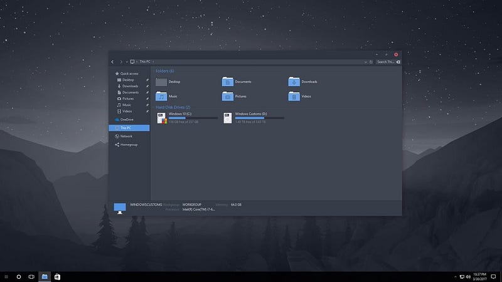Select Quick access in the sidebar
Screen dimensions: 502x282
click(x=127, y=73)
